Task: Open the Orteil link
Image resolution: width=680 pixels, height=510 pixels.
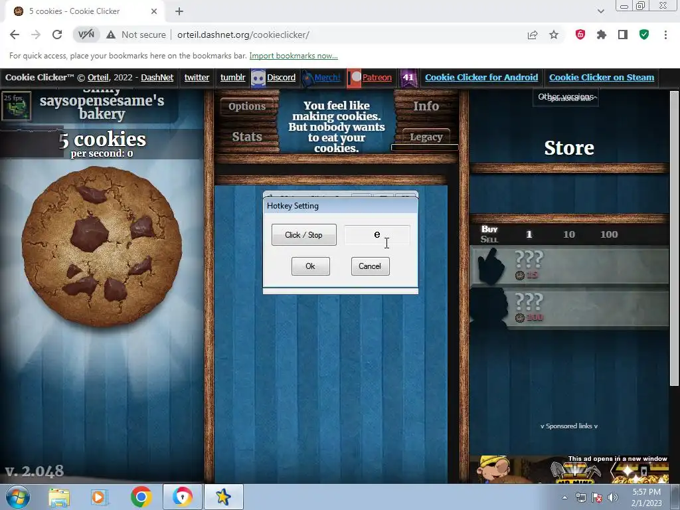Action: coord(98,78)
